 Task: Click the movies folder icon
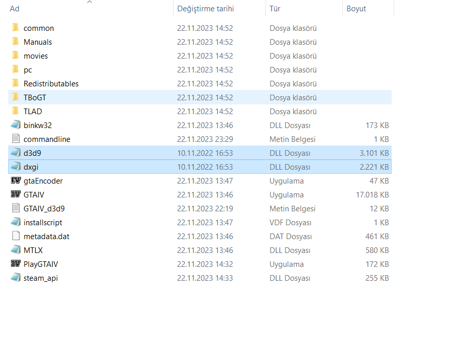15,56
